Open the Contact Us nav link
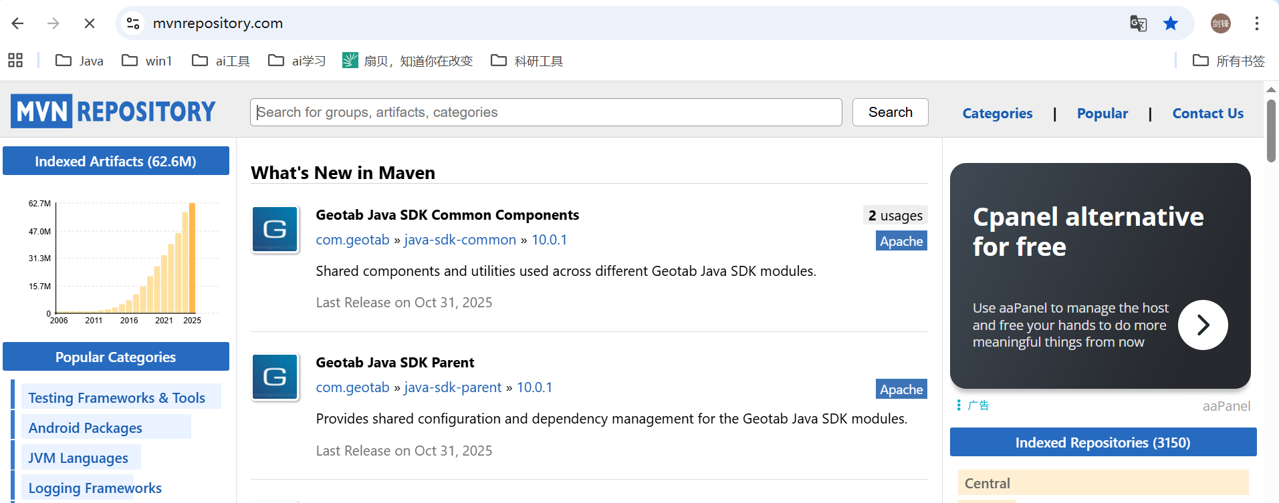1279x503 pixels. pos(1207,114)
